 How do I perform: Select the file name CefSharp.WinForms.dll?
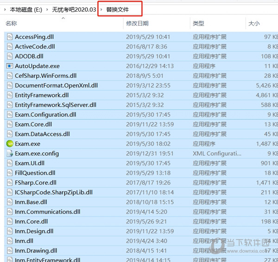point(46,76)
